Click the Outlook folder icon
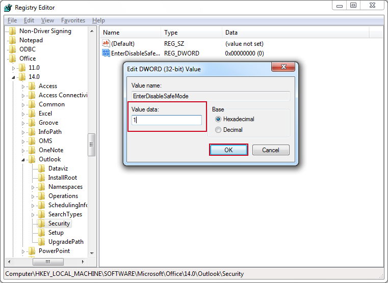 pos(32,159)
